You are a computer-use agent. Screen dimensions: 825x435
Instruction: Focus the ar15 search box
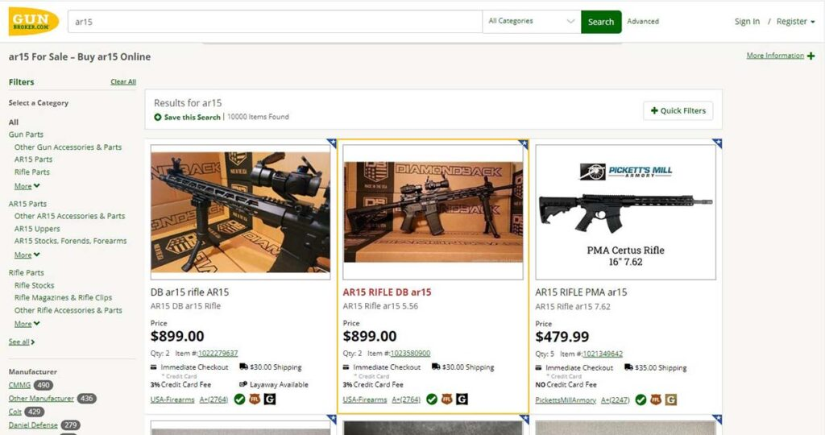[x=275, y=22]
